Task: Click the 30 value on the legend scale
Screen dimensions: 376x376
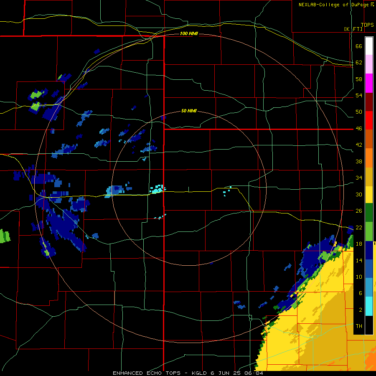Action: (359, 194)
